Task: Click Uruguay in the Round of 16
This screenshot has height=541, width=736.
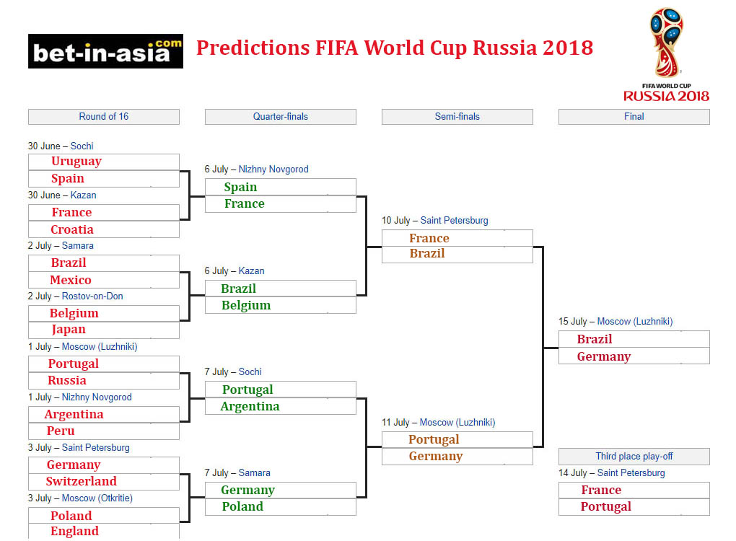Action: pyautogui.click(x=76, y=162)
